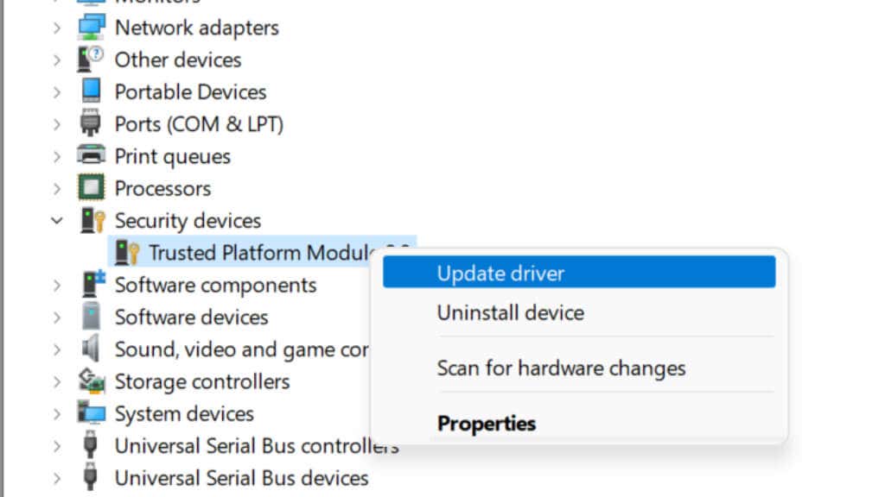Click the System devices icon

pyautogui.click(x=92, y=413)
